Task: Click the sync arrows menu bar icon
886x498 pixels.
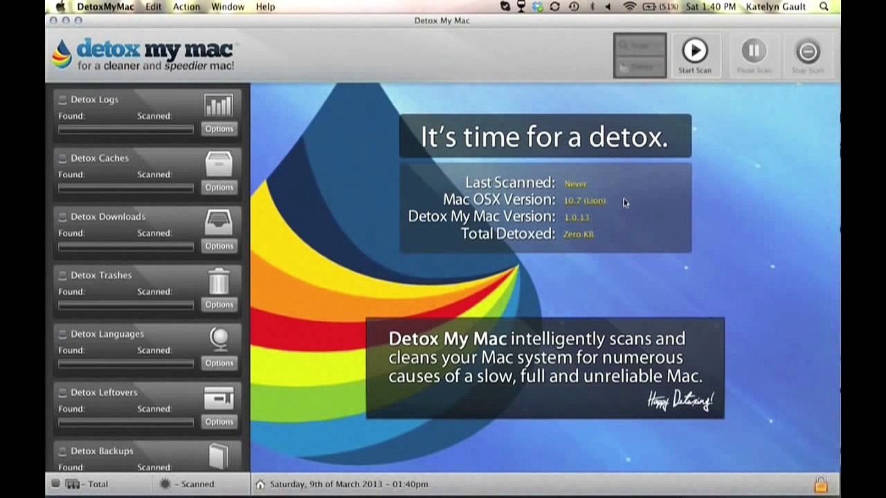Action: (x=554, y=7)
